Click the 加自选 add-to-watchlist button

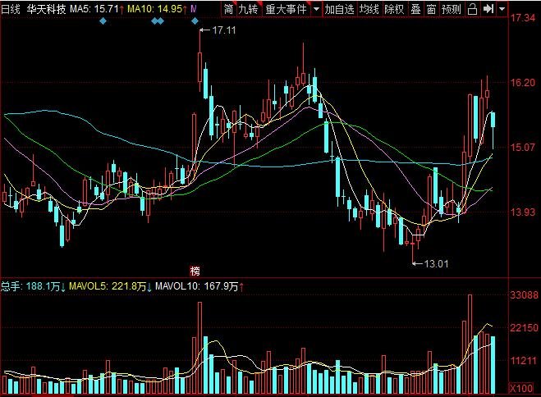pos(339,9)
